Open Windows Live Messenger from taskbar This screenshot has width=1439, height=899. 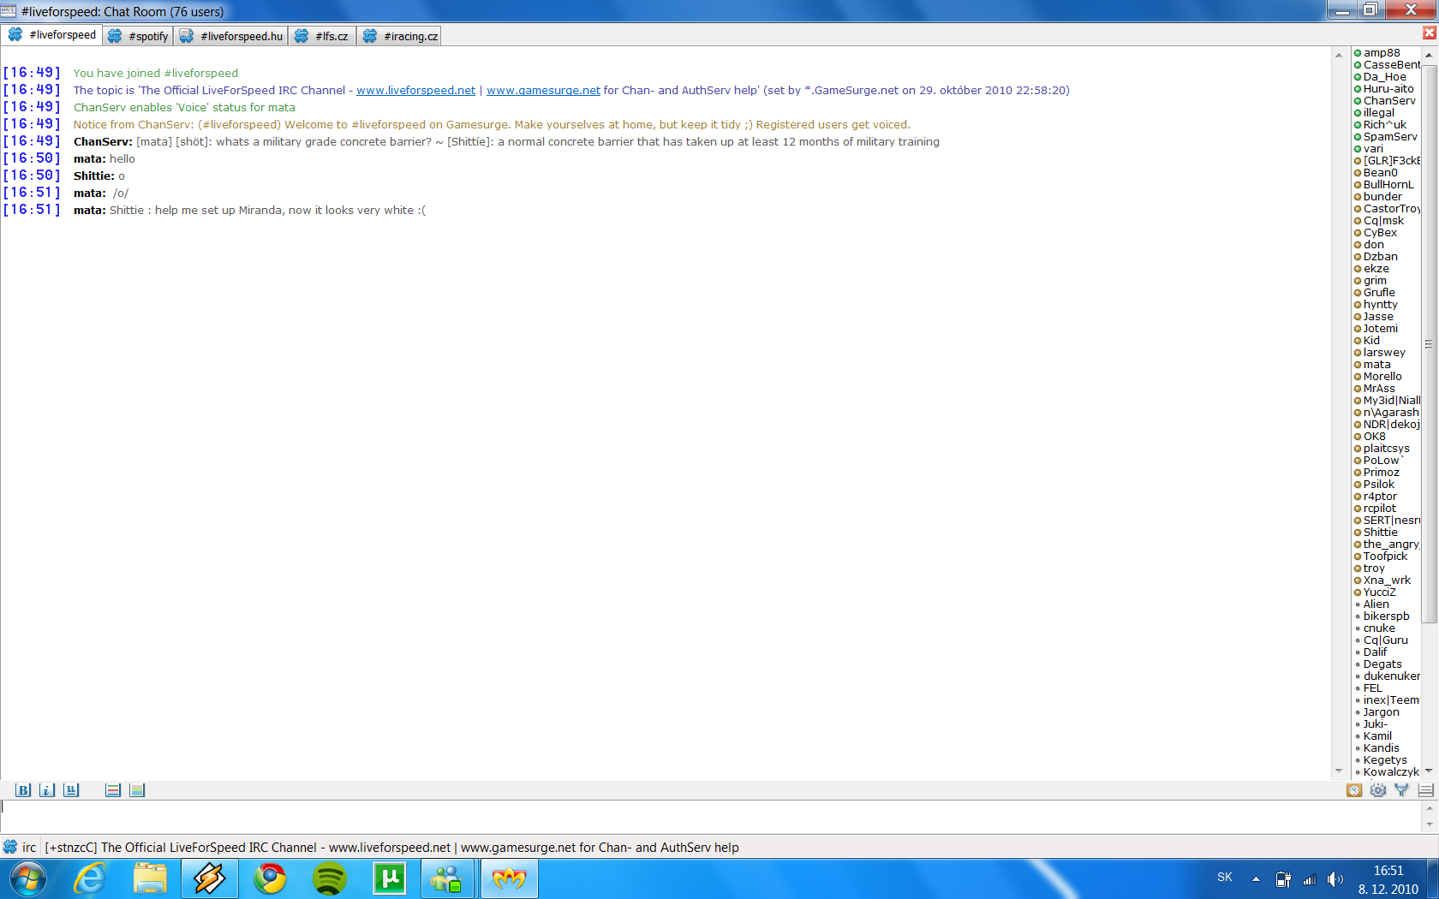448,878
